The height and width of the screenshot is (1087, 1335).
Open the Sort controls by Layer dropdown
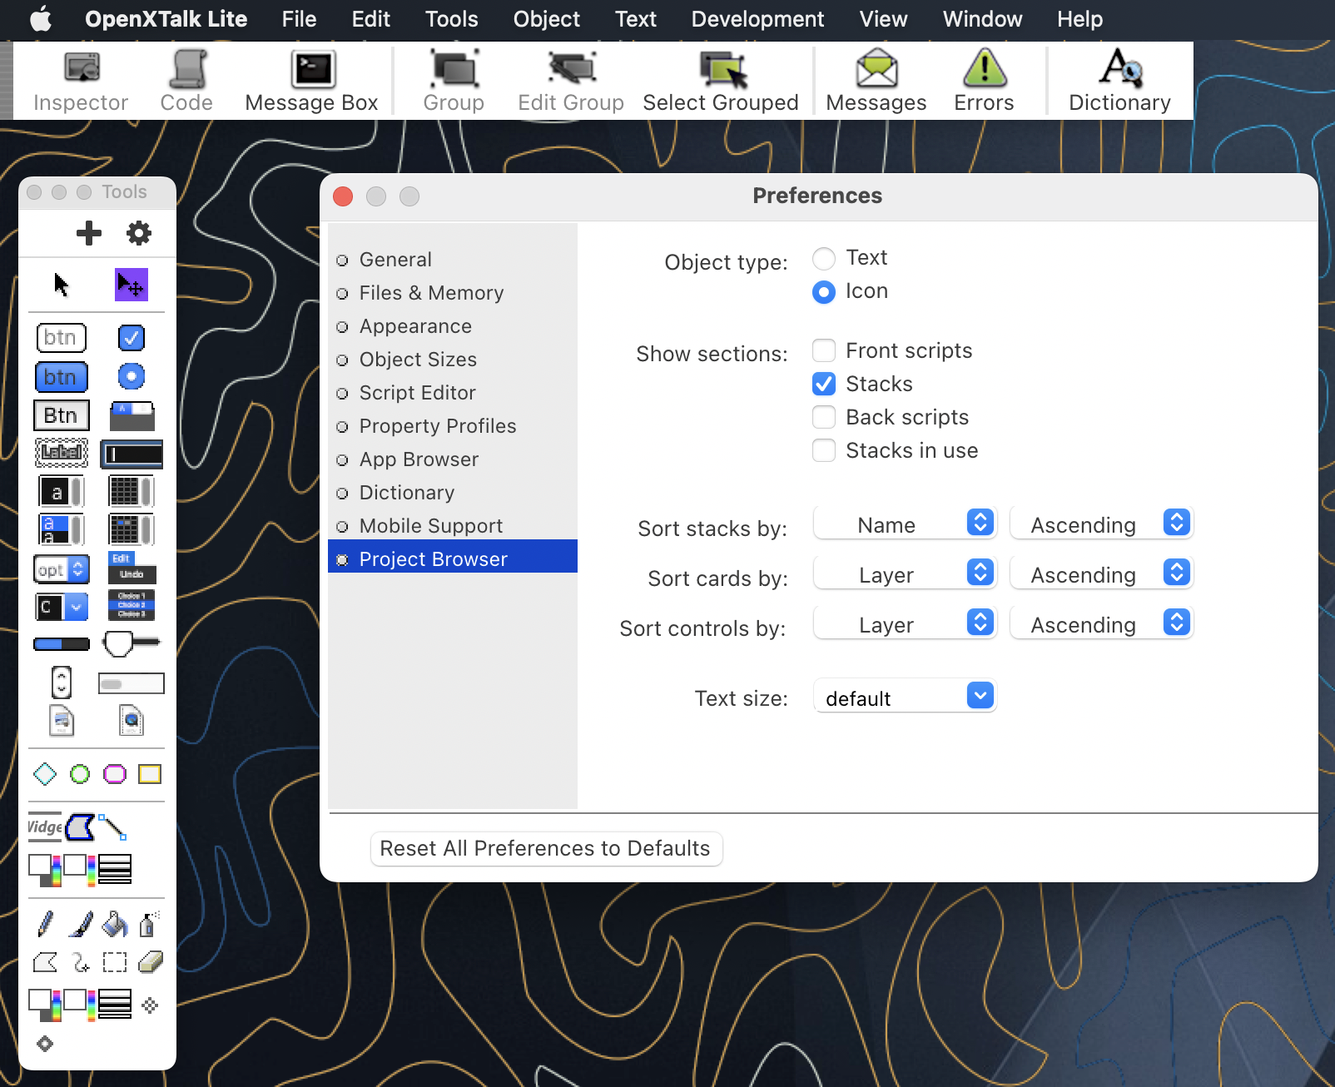905,623
